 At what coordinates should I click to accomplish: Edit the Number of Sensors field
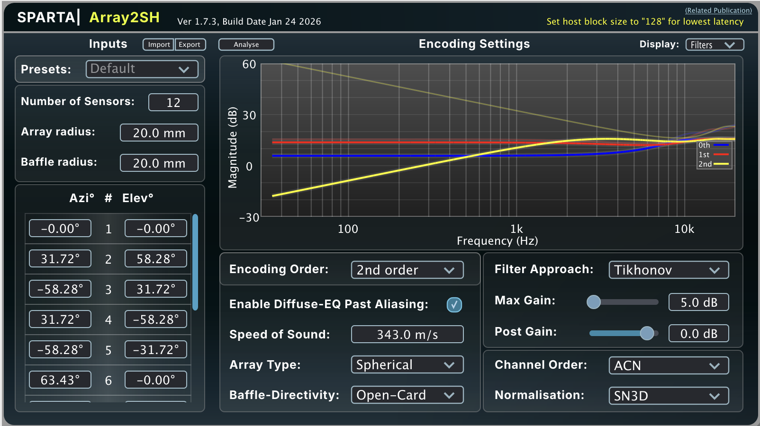173,102
